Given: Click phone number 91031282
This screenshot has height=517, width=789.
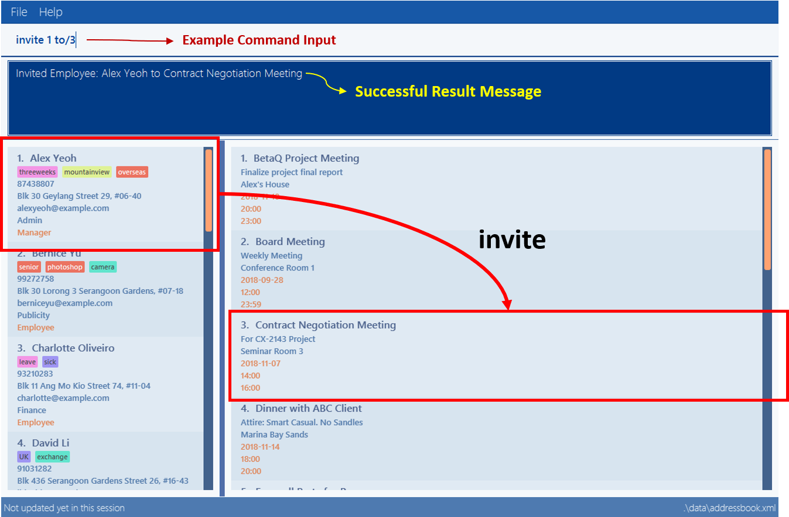Looking at the screenshot, I should (x=35, y=468).
